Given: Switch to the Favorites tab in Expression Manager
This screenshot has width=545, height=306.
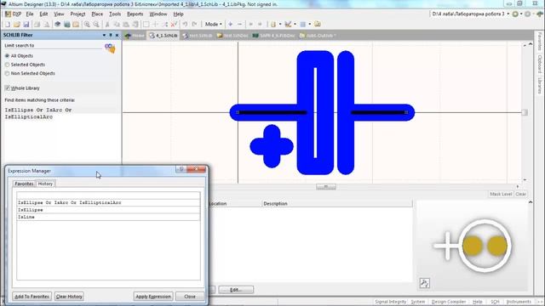Looking at the screenshot, I should [24, 184].
